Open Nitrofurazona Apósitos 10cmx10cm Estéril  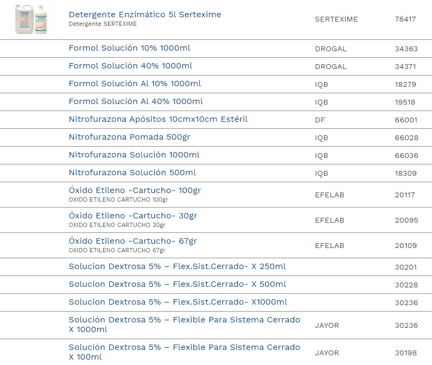[x=158, y=119]
